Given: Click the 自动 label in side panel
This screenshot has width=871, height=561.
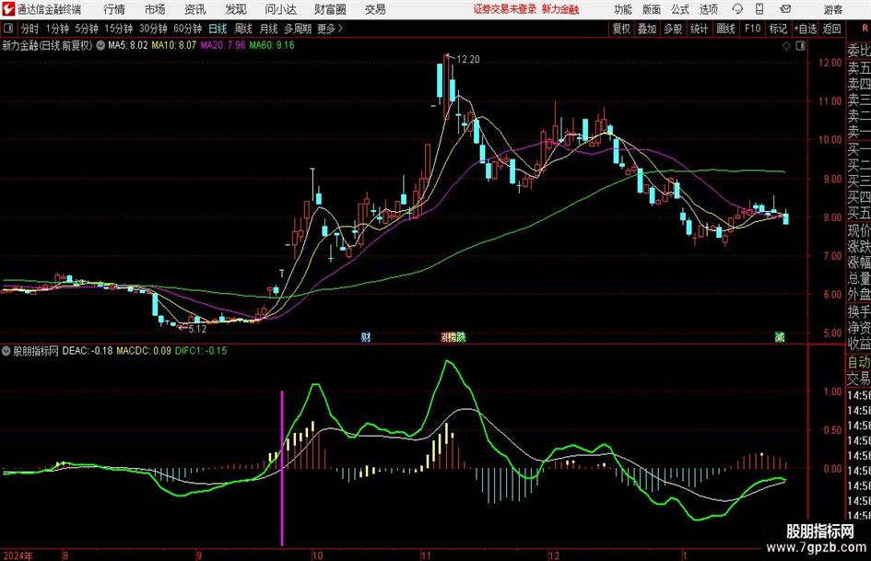Looking at the screenshot, I should tap(859, 362).
